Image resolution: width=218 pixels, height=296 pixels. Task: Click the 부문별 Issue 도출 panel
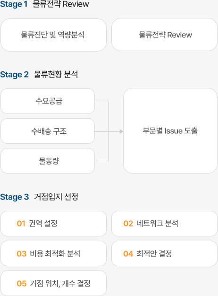pos(170,131)
